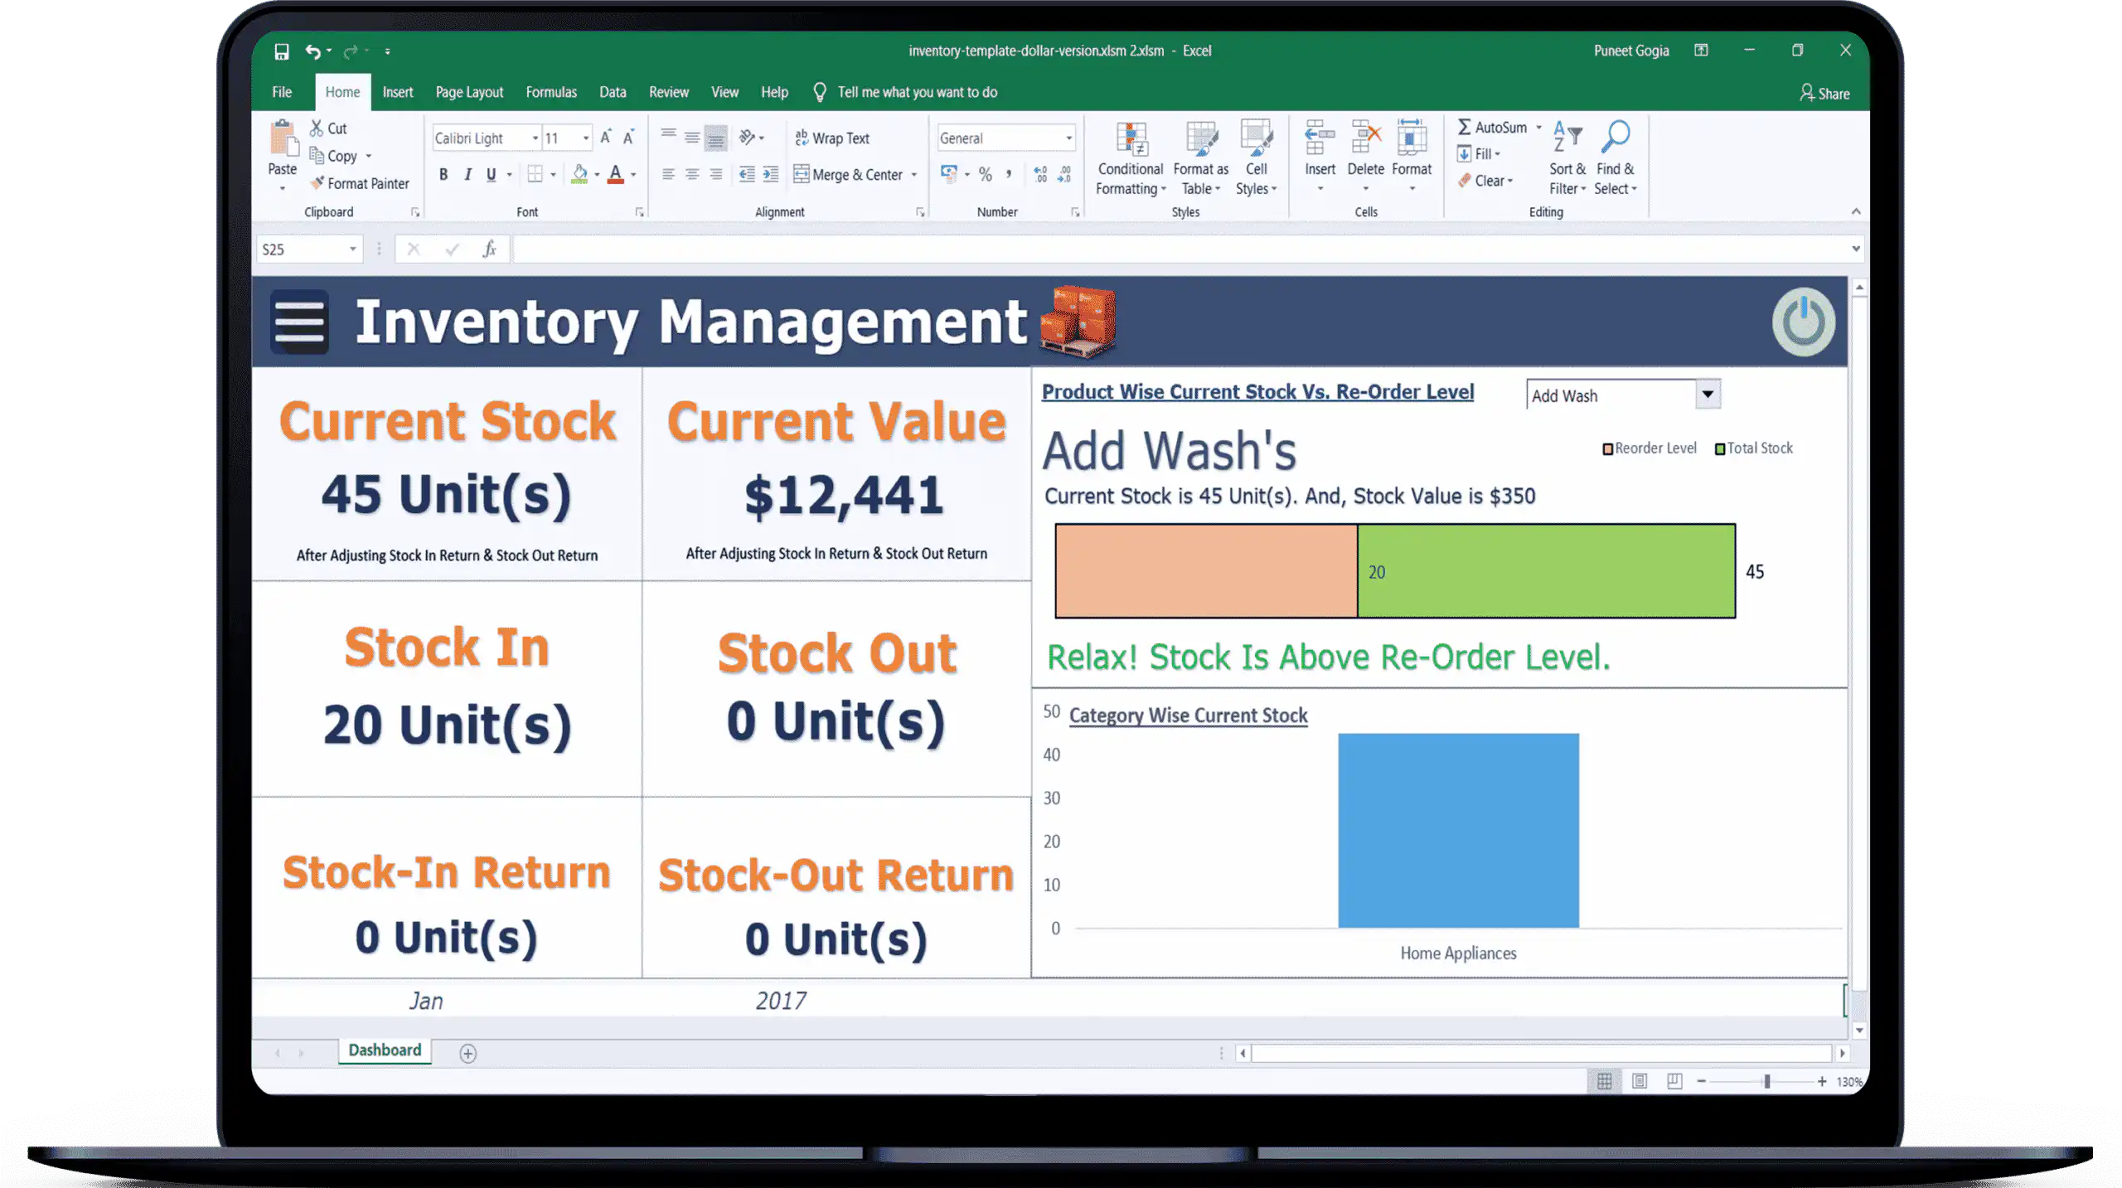The width and height of the screenshot is (2122, 1188).
Task: Share the workbook
Action: (1824, 93)
